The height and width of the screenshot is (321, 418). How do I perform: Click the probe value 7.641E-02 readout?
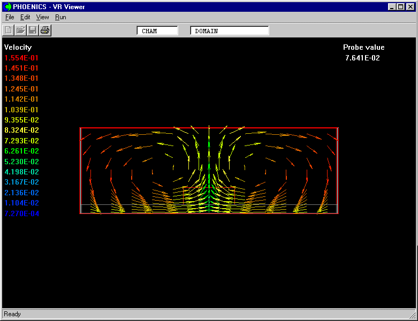363,58
